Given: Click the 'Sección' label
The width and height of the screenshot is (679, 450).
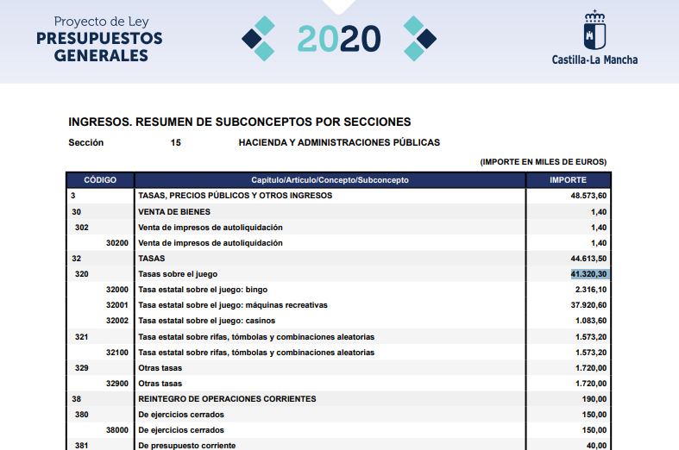Looking at the screenshot, I should tap(85, 143).
